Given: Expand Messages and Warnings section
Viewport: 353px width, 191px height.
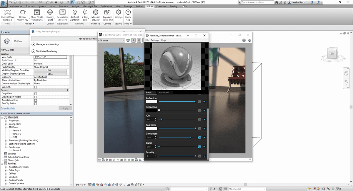Looking at the screenshot, I should click(33, 44).
